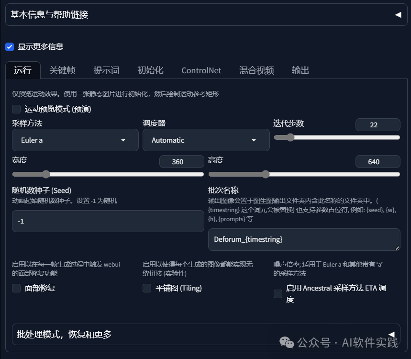Switch to the 运行 tab
The image size is (411, 359).
tap(23, 70)
